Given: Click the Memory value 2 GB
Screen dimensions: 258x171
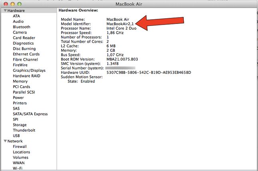Looking at the screenshot, I should click(x=111, y=51).
